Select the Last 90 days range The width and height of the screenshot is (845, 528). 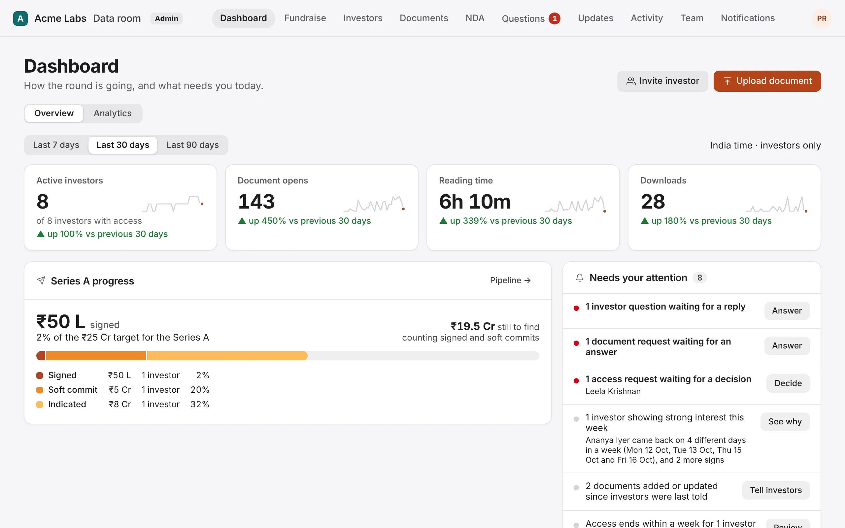(x=193, y=145)
